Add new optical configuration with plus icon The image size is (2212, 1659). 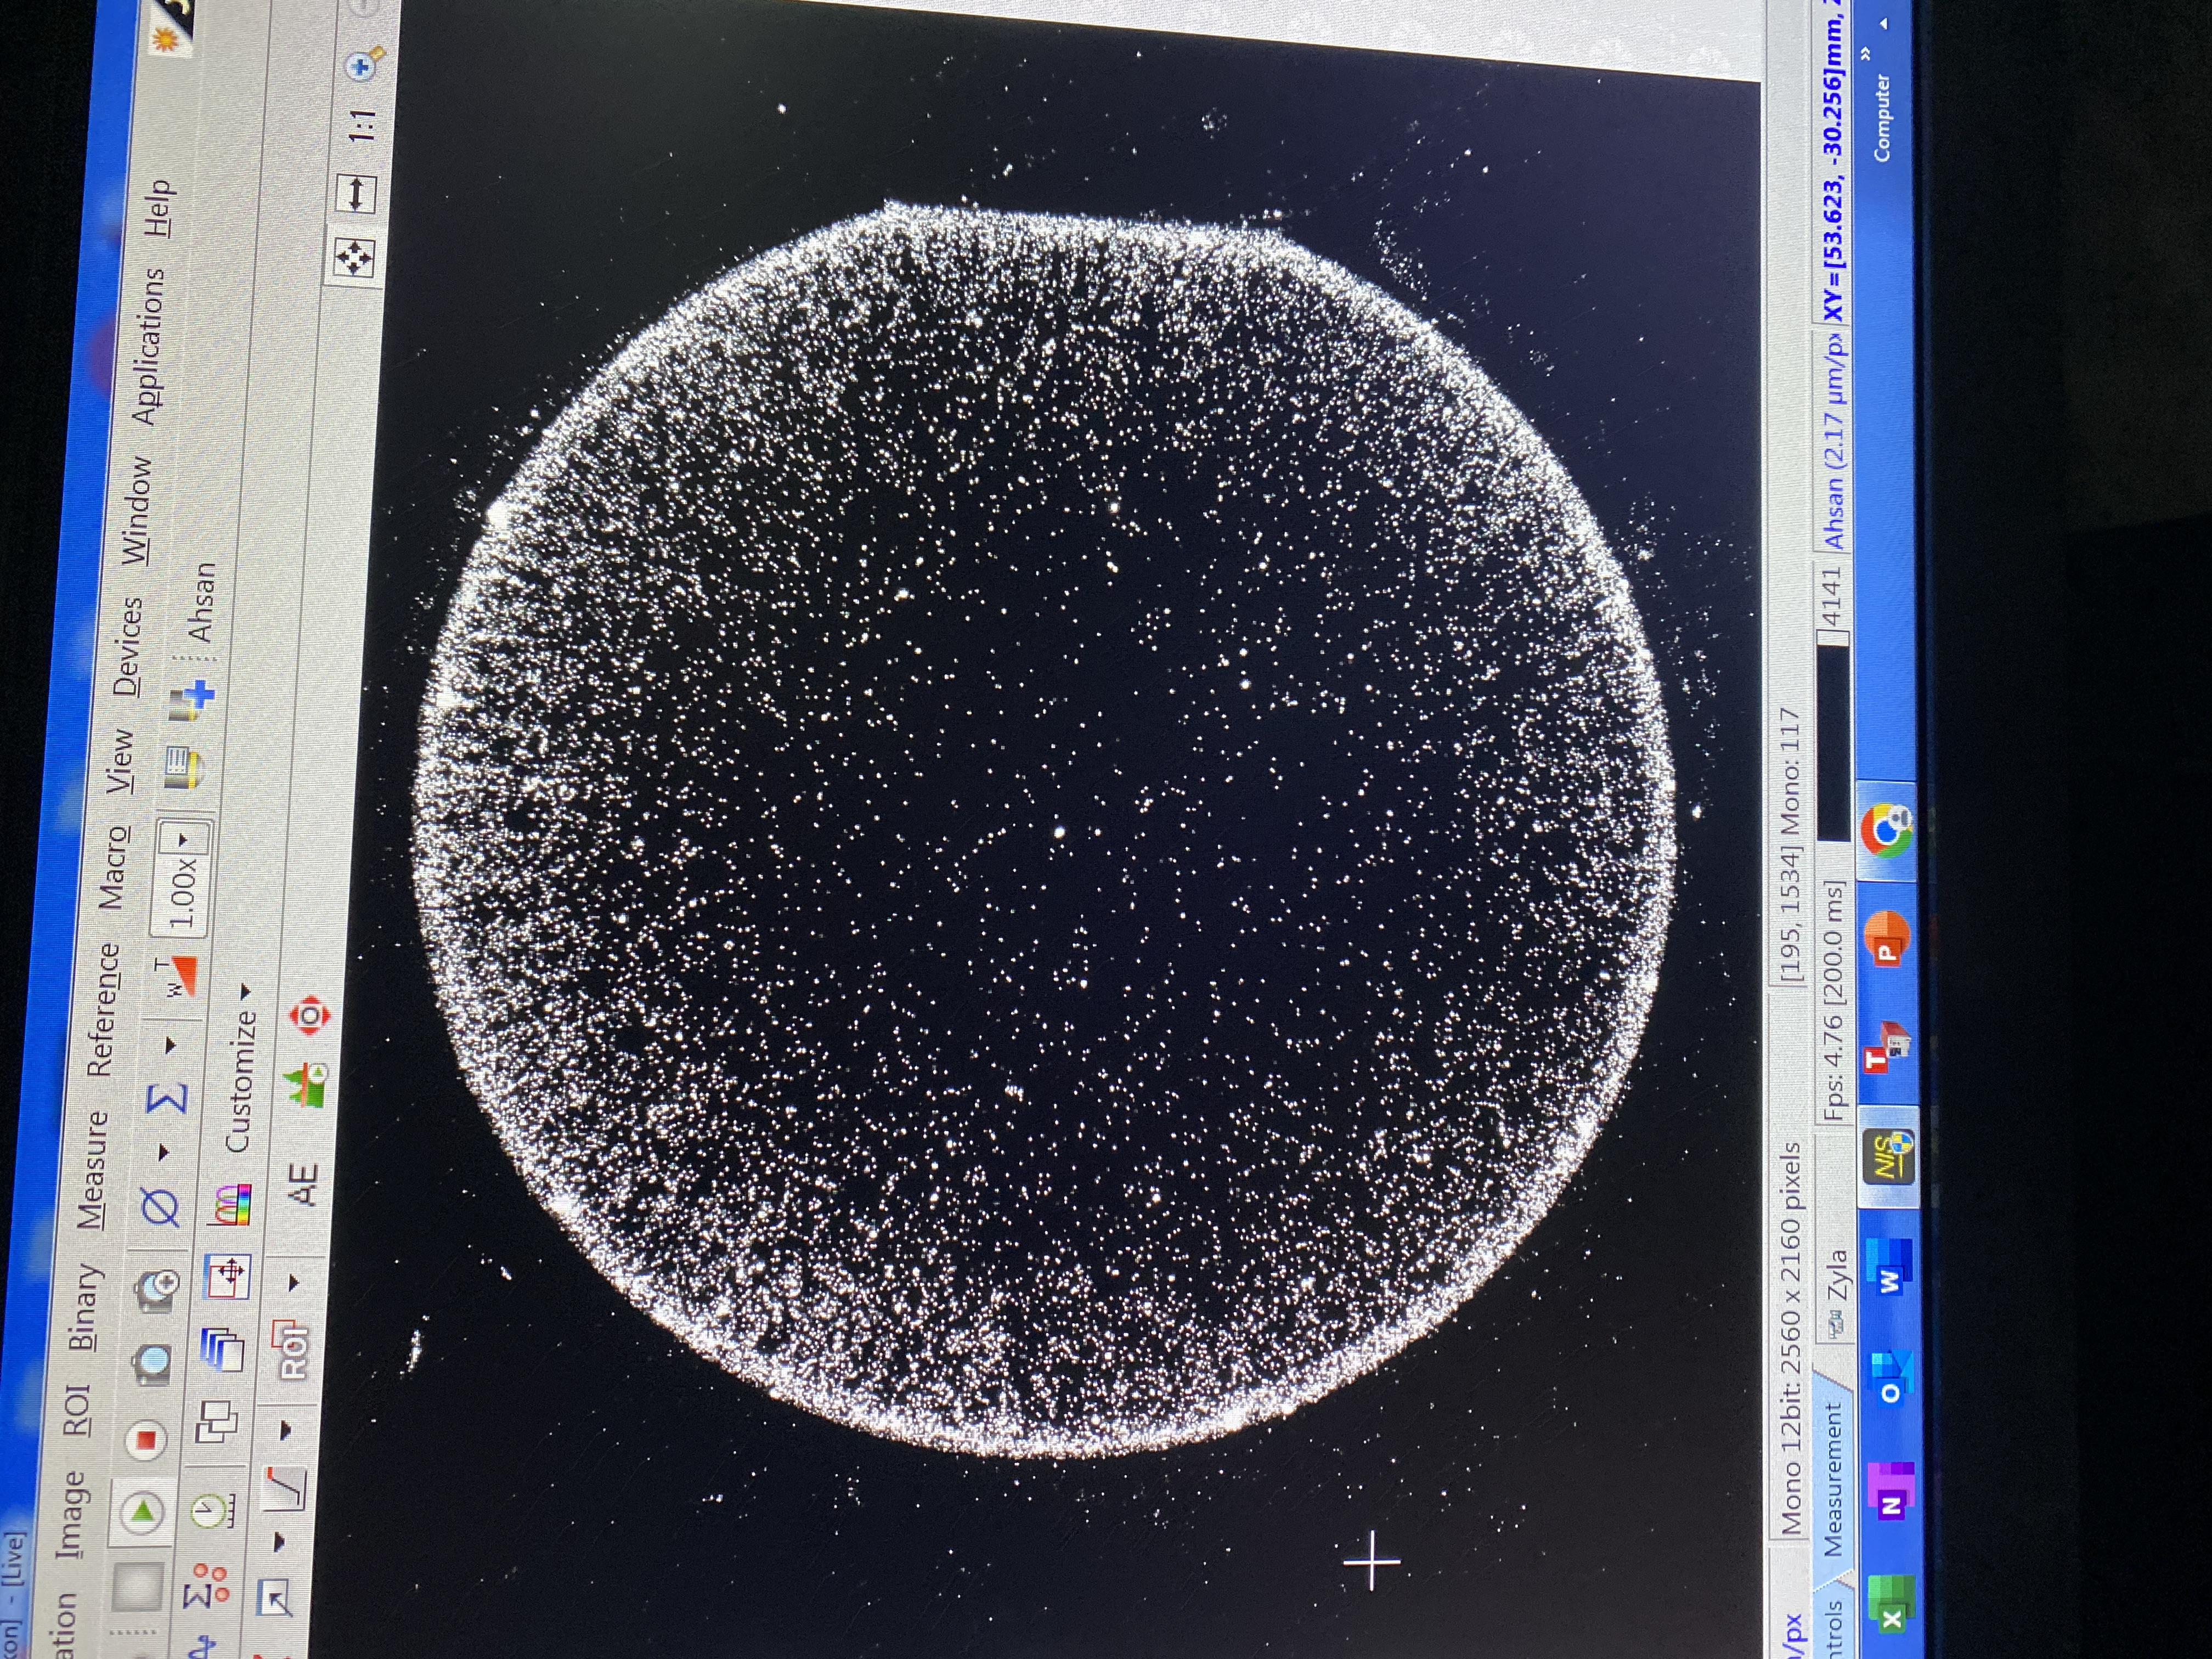192,701
